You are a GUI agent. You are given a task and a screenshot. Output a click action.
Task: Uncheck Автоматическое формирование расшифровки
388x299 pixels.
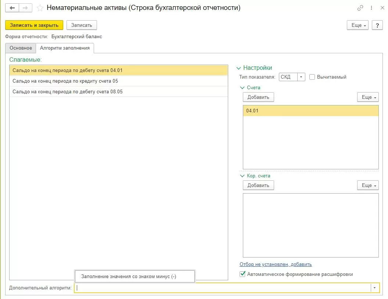pos(242,274)
